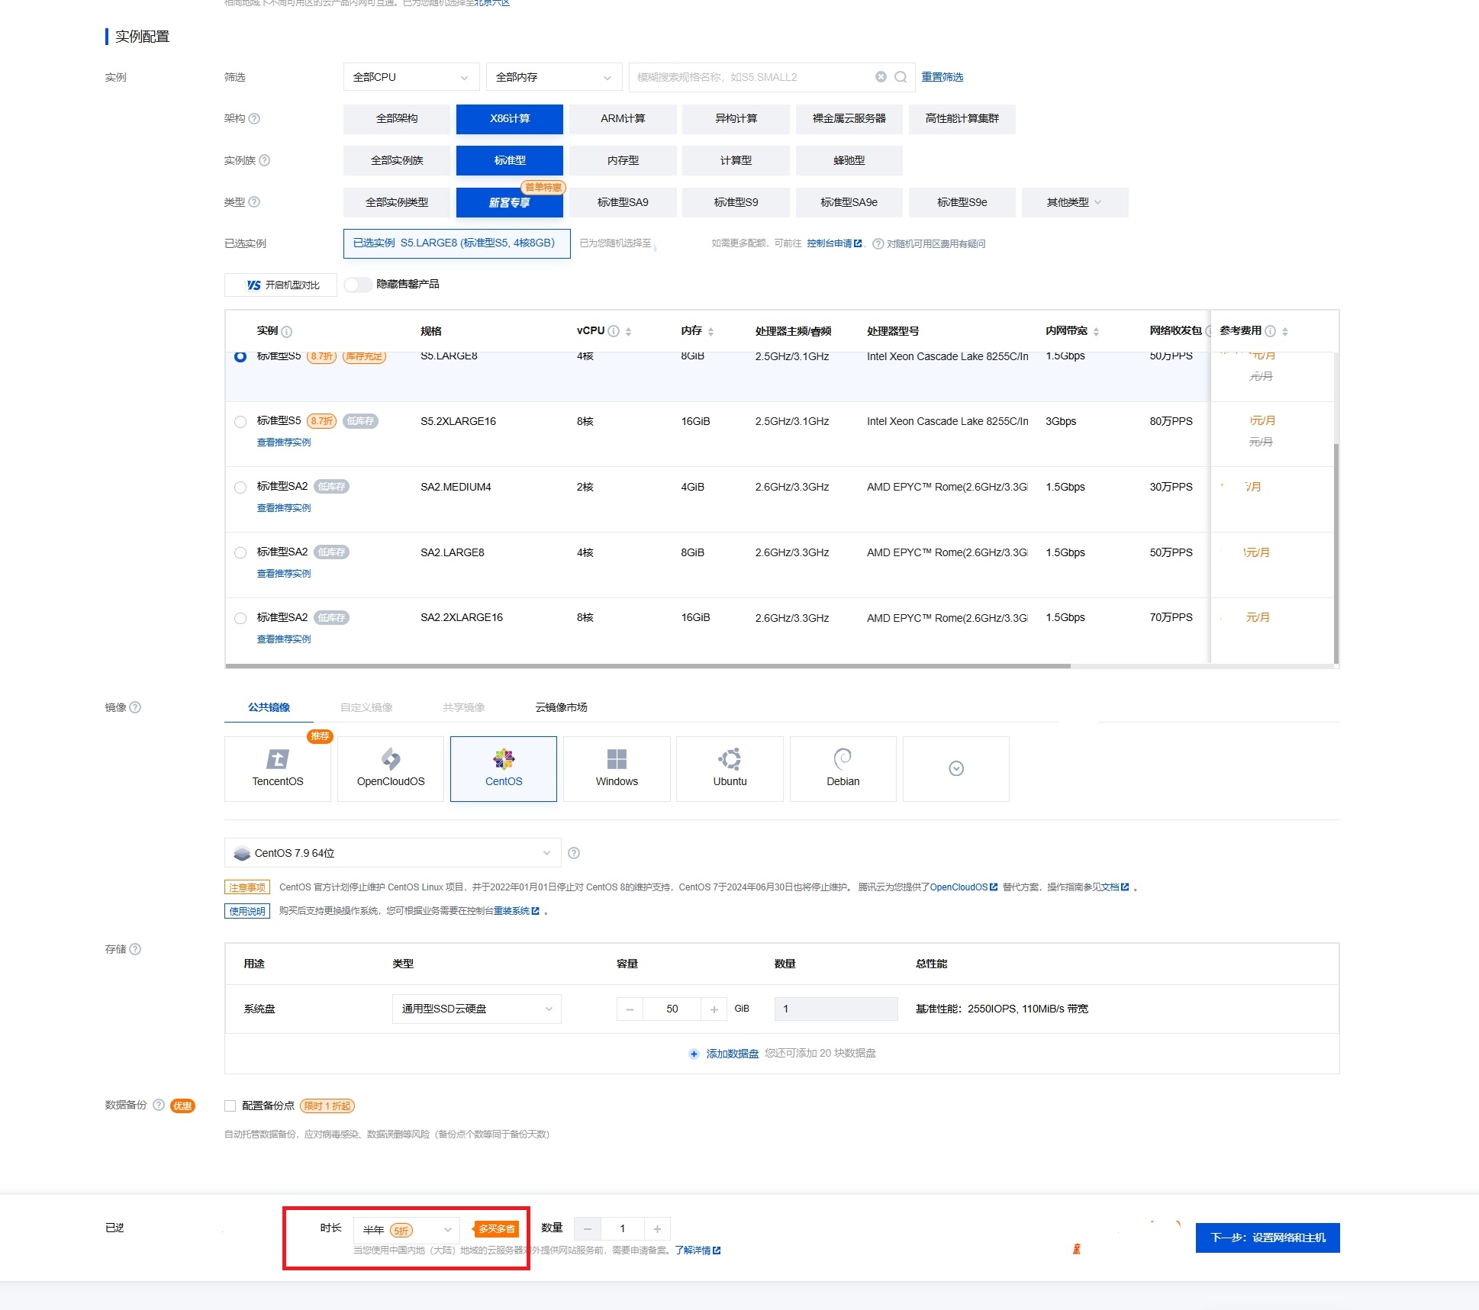Focus the system disk capacity field showing 50
The width and height of the screenshot is (1479, 1310).
pyautogui.click(x=672, y=1009)
